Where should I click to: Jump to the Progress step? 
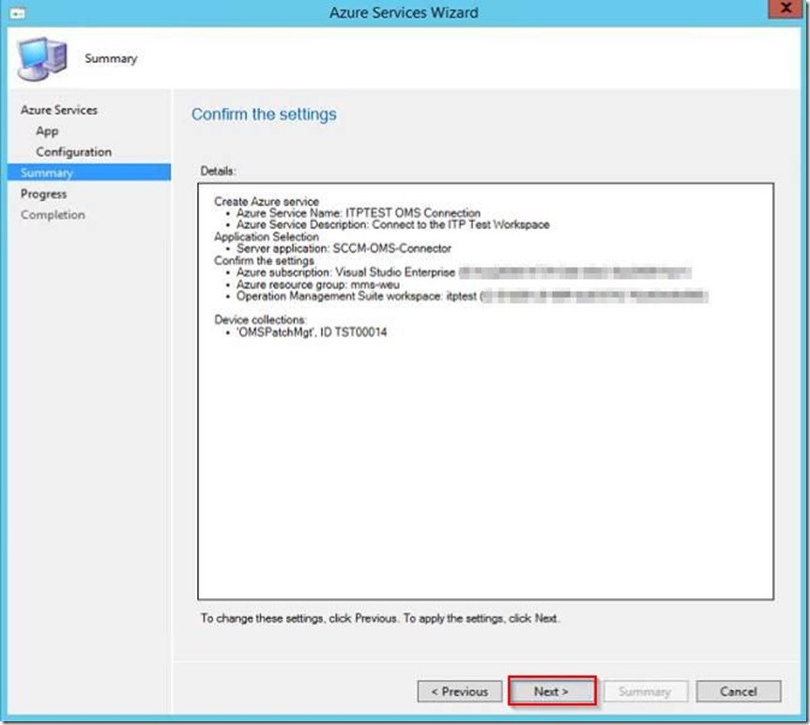click(44, 193)
